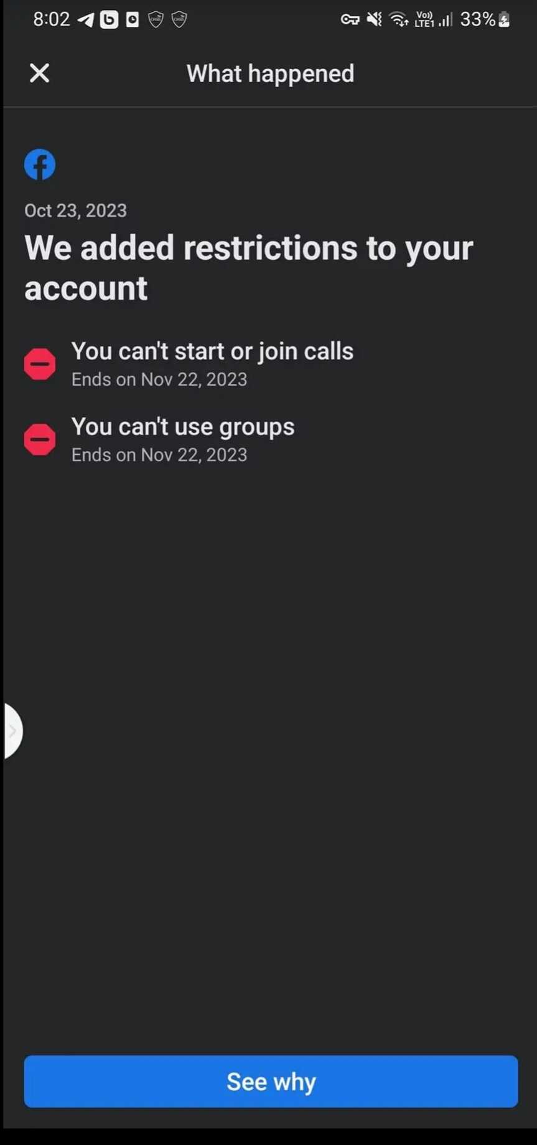Tap the See why button
Screen dimensions: 537x1145
click(271, 1081)
